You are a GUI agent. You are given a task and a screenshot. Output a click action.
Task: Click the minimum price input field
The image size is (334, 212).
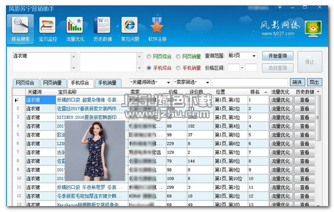pos(234,68)
